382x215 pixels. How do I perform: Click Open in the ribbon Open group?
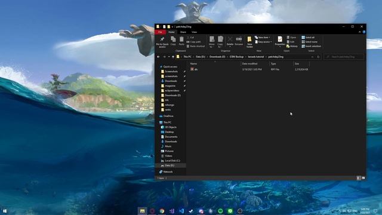pyautogui.click(x=291, y=37)
